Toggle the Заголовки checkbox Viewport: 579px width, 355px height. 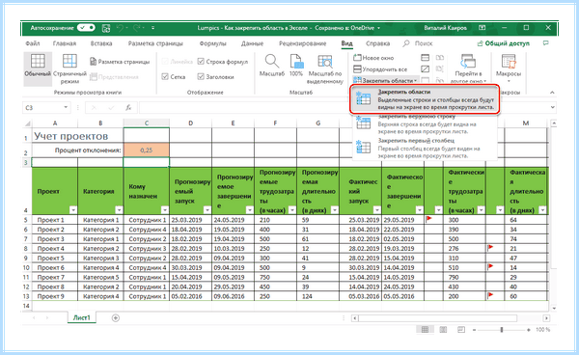[201, 77]
